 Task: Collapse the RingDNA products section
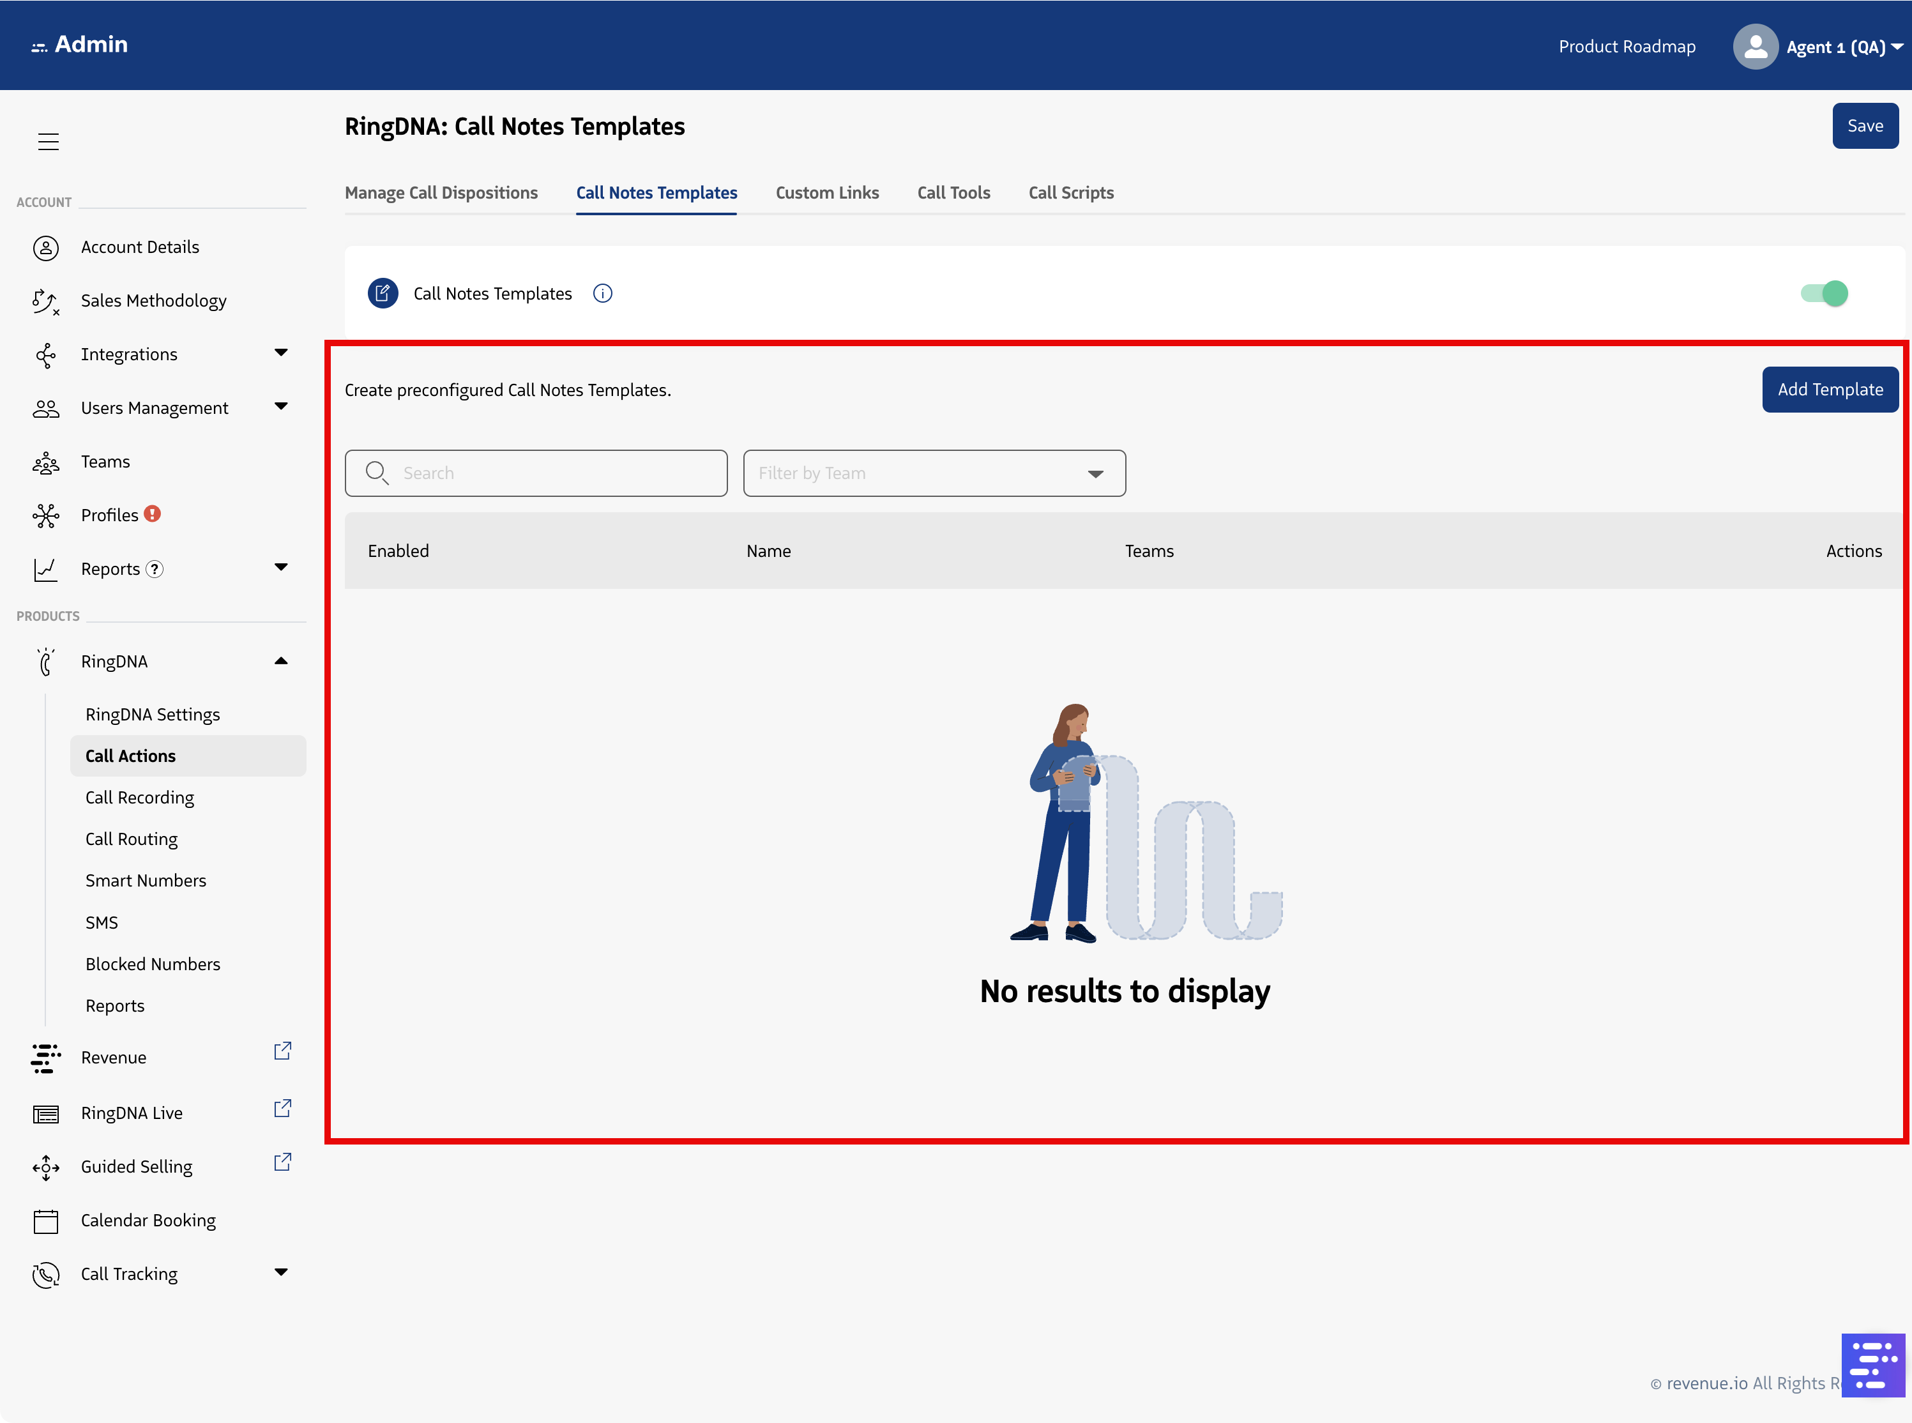tap(281, 660)
